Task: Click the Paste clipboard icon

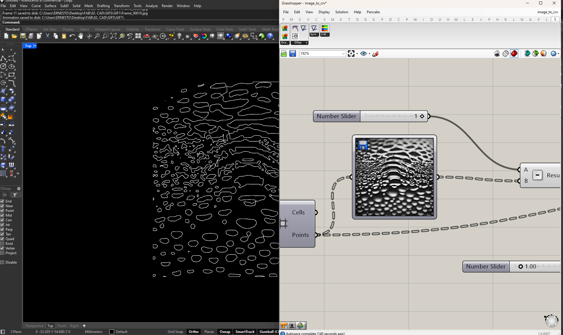Action: 64,36
